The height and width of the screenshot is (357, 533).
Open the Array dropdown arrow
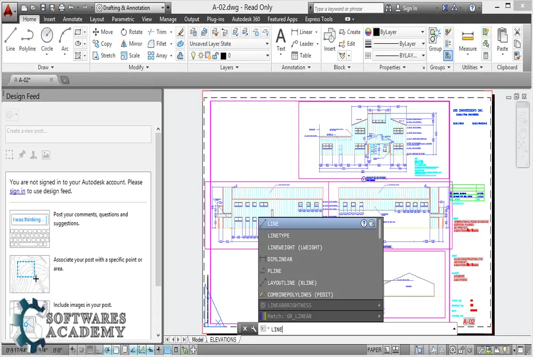[171, 55]
